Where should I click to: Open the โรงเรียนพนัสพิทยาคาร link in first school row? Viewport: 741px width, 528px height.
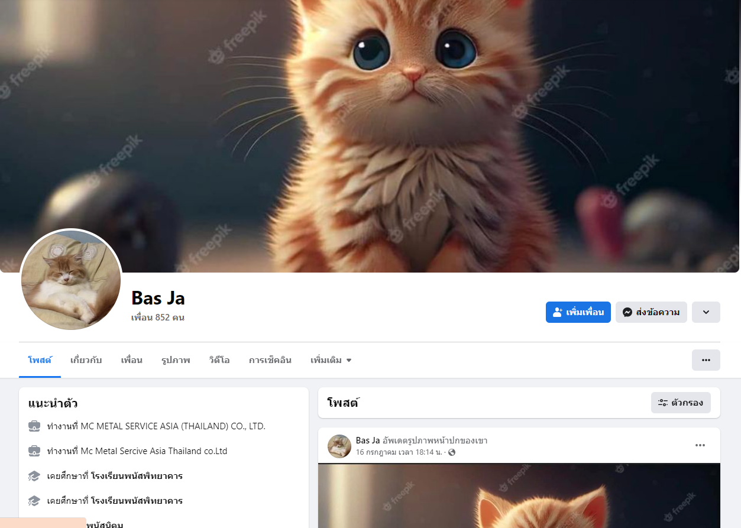(x=137, y=475)
